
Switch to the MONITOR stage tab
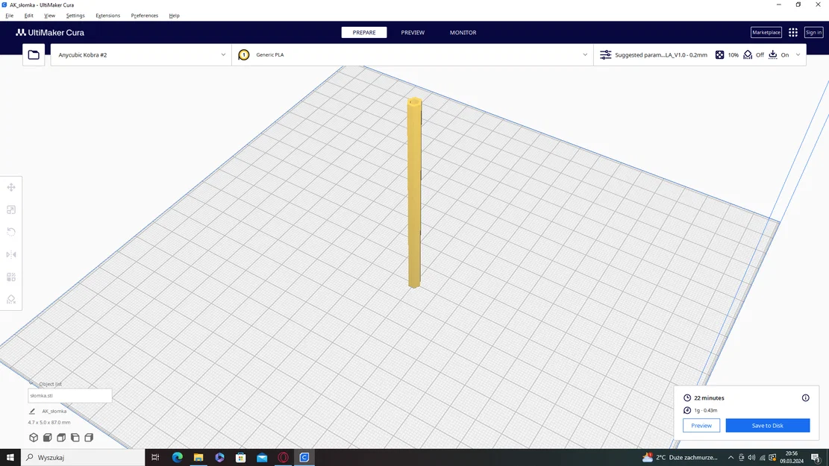tap(463, 32)
